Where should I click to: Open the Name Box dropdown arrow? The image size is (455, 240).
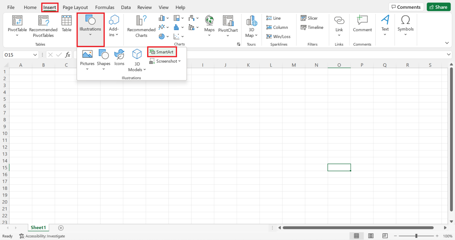35,54
